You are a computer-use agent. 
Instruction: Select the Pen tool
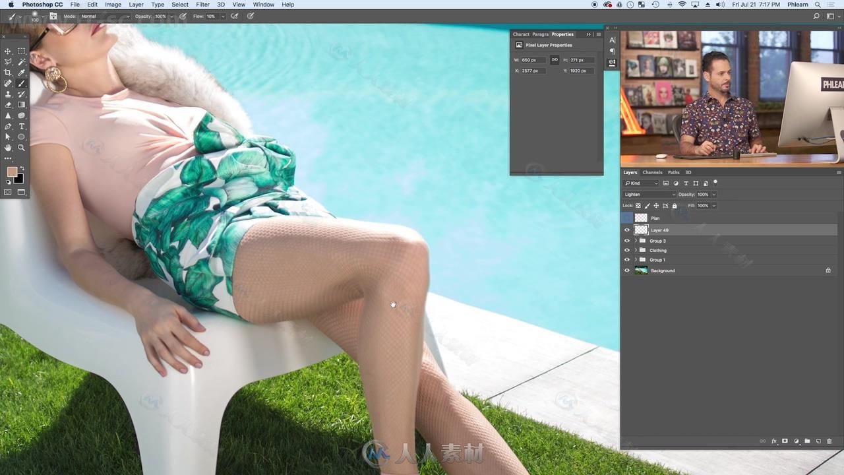[x=8, y=126]
